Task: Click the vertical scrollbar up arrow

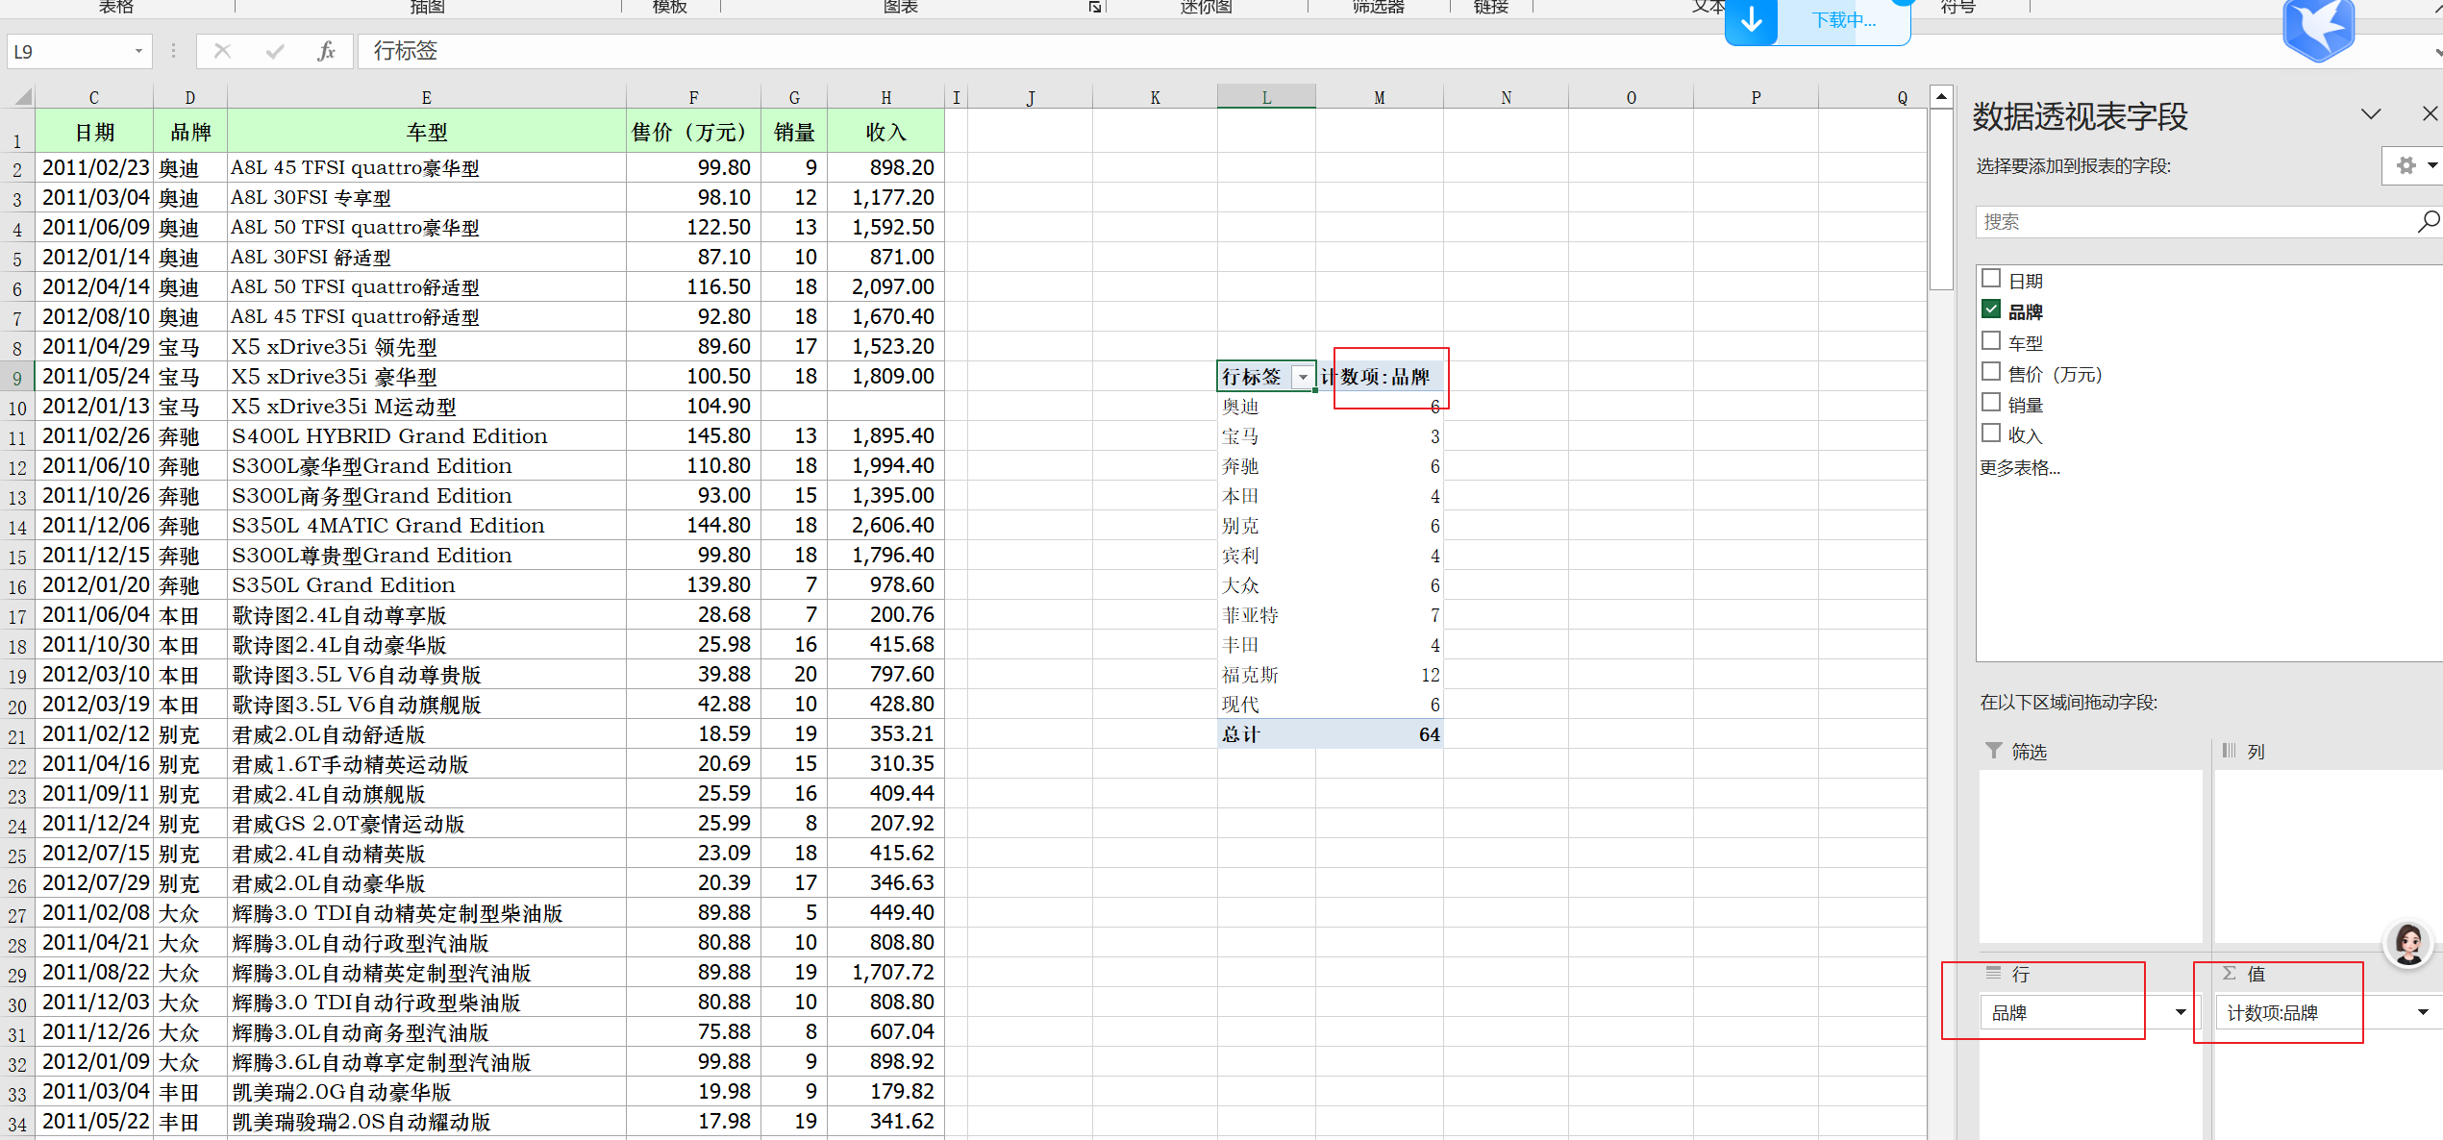Action: [1941, 96]
